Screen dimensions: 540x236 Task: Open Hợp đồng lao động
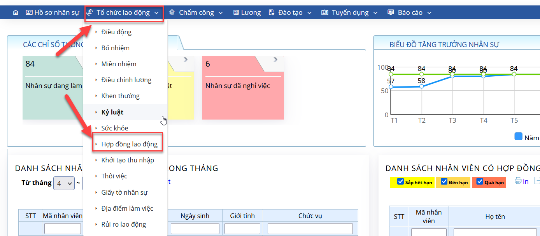coord(125,144)
